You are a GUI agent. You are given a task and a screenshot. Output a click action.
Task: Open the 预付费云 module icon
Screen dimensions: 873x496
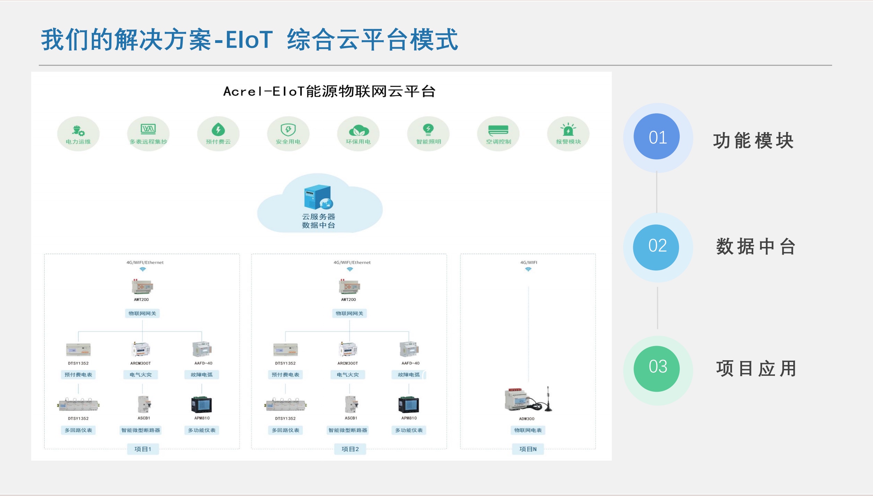[218, 134]
